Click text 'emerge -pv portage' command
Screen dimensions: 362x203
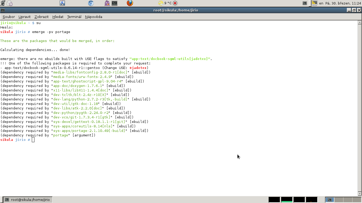click(51, 32)
